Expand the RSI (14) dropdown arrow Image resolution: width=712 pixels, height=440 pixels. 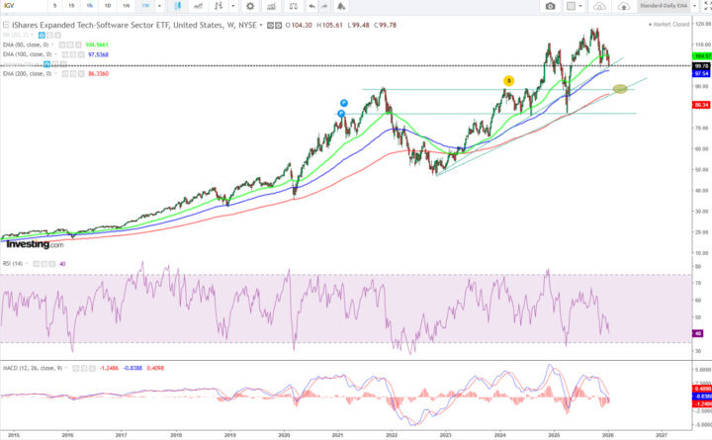coord(28,264)
